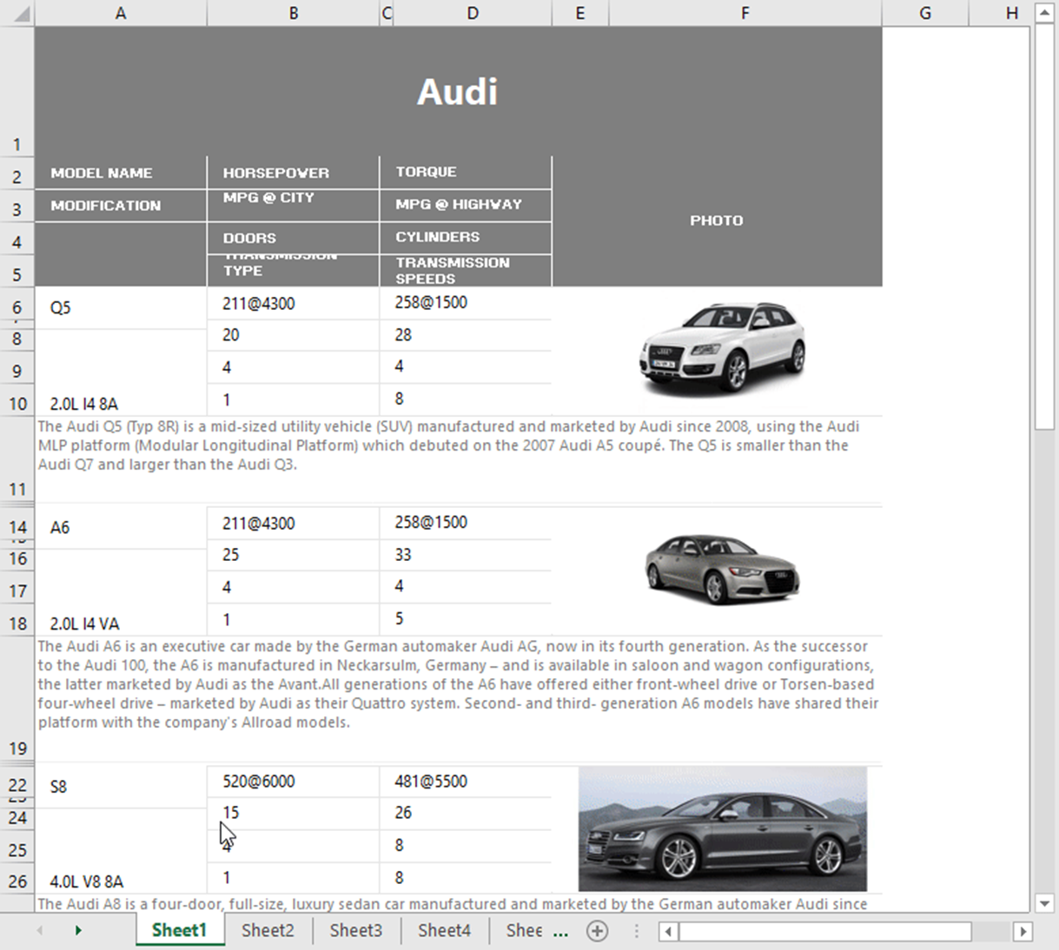
Task: Click the 'CYLINDERS' header cell
Action: [x=466, y=238]
